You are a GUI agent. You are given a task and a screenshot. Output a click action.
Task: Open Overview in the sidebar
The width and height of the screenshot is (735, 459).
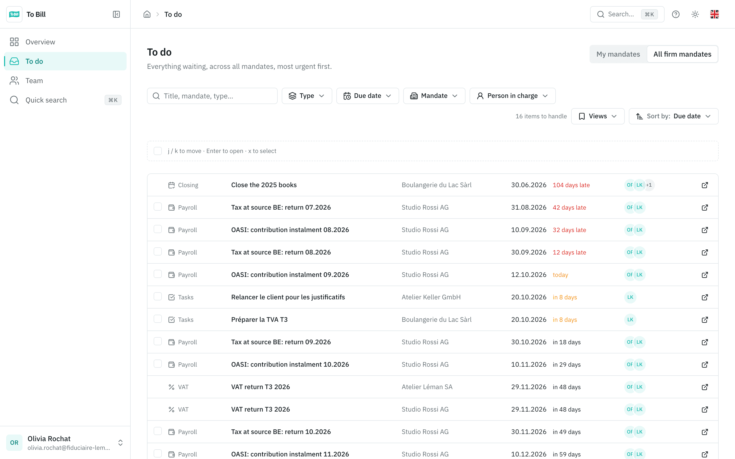coord(65,42)
